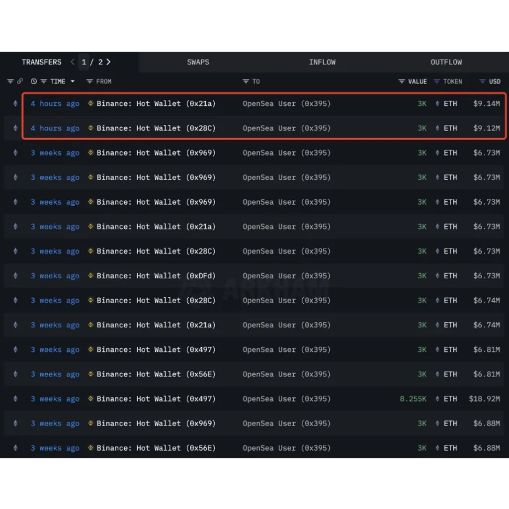509x509 pixels.
Task: Select the 8.255K ETH value cell
Action: click(x=413, y=399)
